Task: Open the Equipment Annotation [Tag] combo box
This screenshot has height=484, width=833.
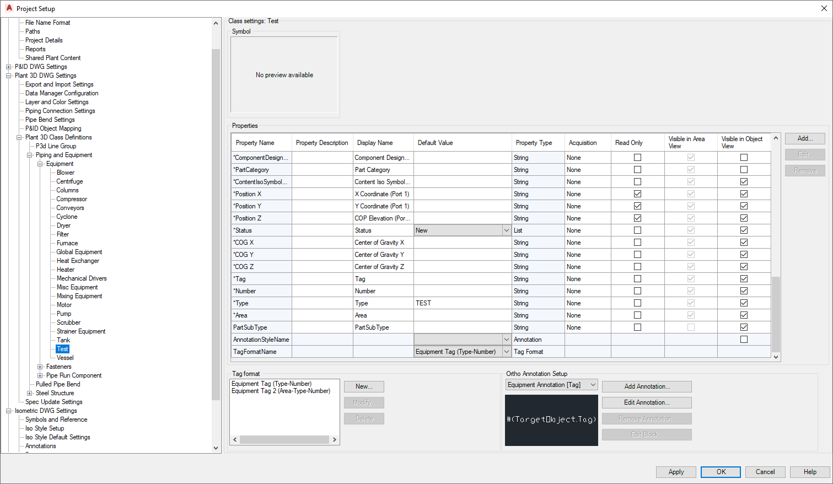Action: click(x=594, y=384)
